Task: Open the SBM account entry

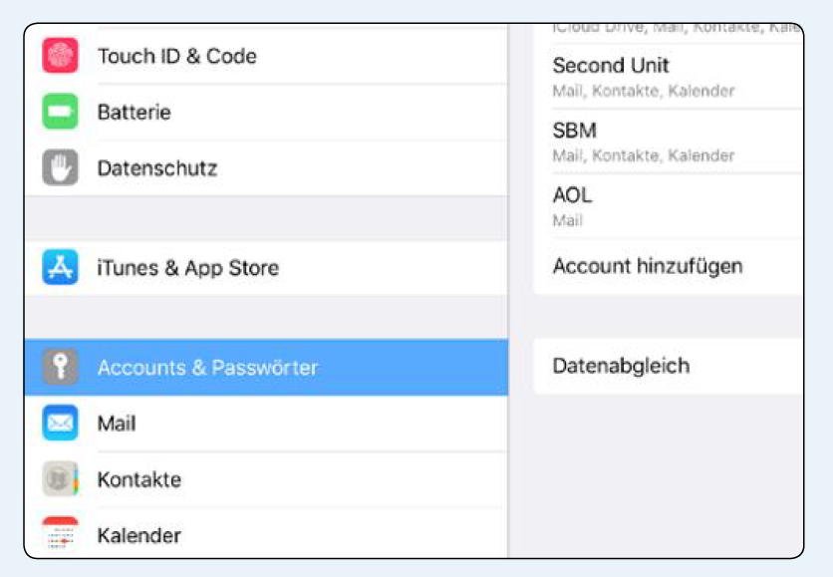Action: 669,142
